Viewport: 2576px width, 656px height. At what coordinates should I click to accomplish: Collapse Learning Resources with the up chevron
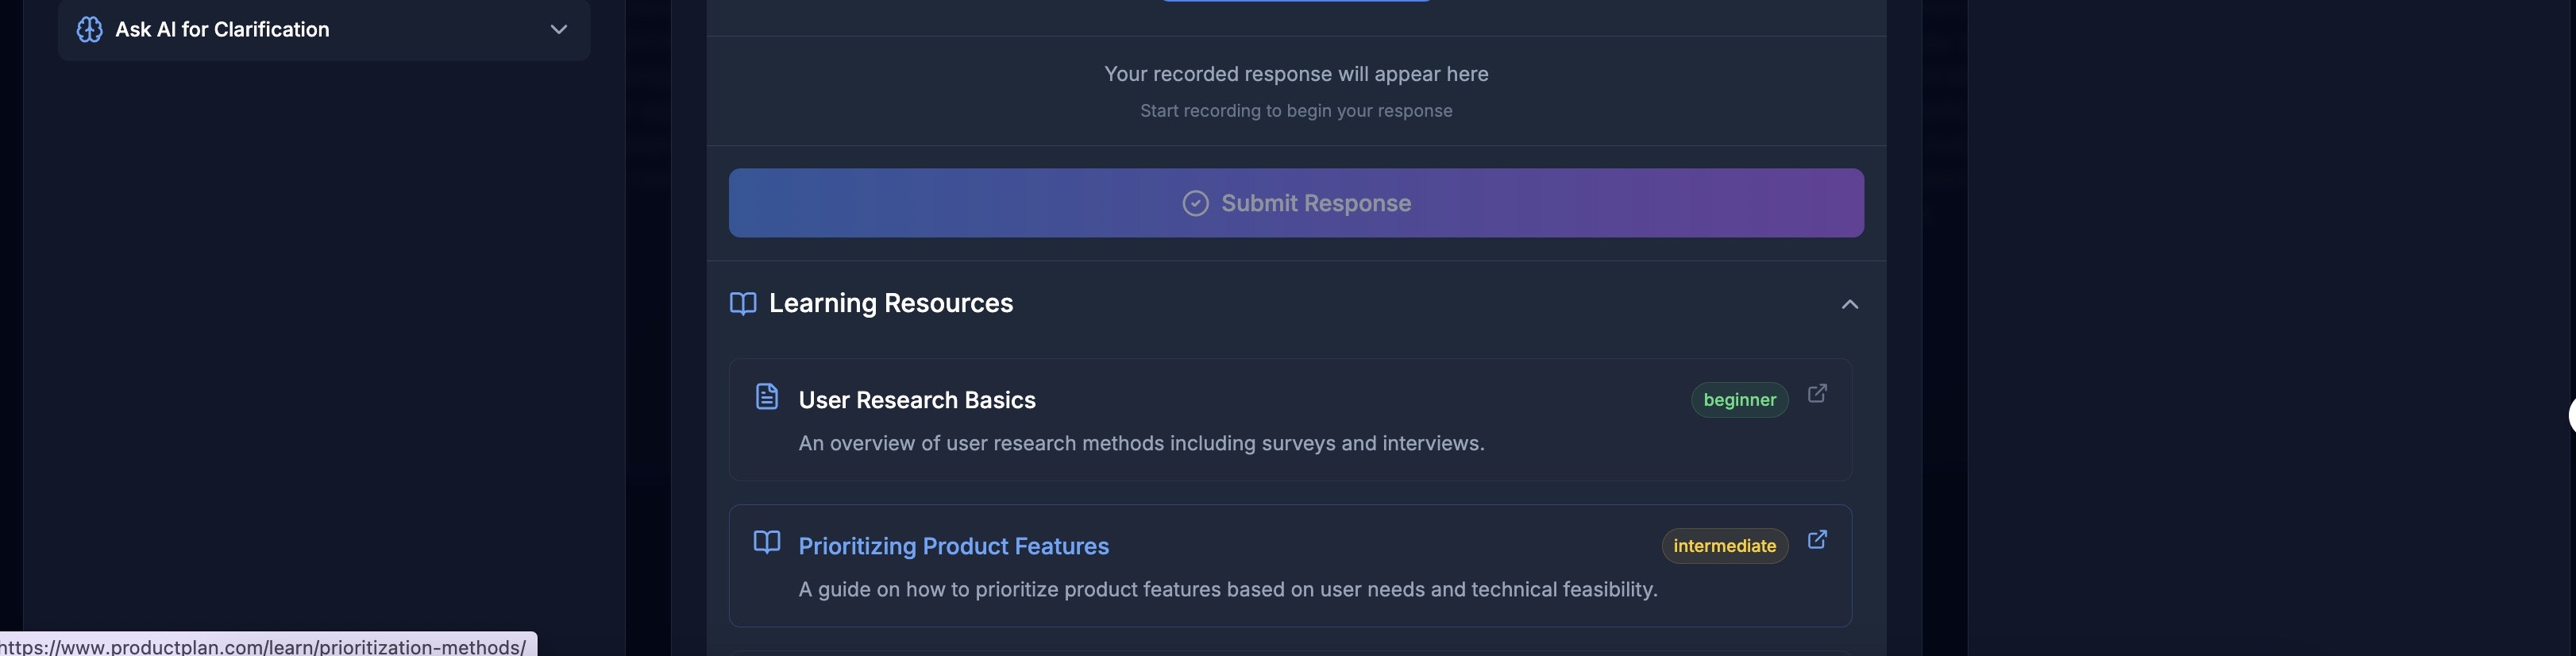pyautogui.click(x=1849, y=304)
